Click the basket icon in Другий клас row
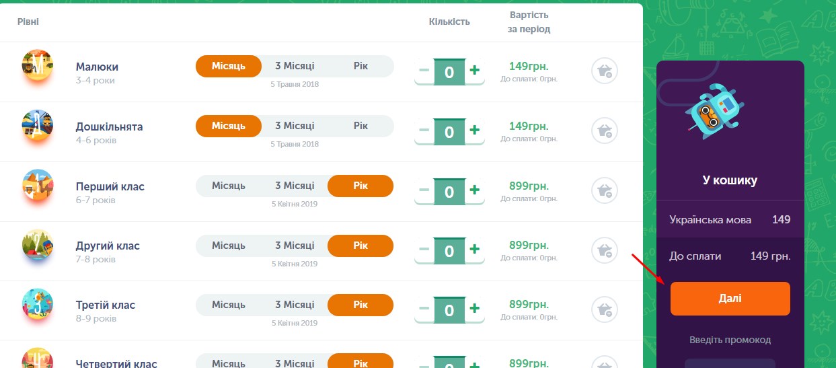836x368 pixels. (605, 250)
